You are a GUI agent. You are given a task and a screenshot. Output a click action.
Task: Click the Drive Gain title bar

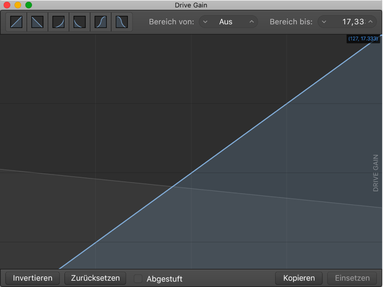tap(191, 5)
